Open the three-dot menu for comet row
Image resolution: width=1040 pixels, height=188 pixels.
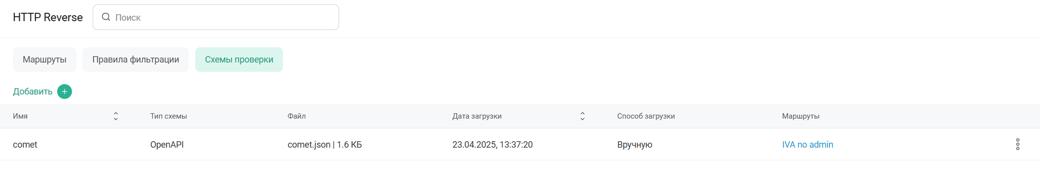1017,144
